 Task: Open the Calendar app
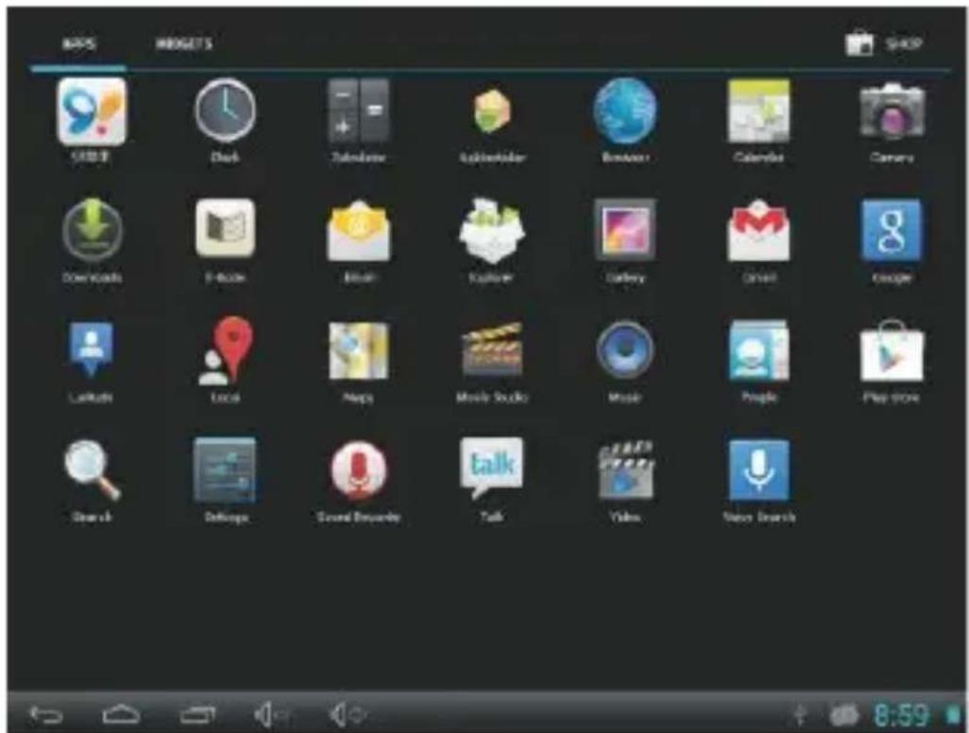[x=759, y=111]
